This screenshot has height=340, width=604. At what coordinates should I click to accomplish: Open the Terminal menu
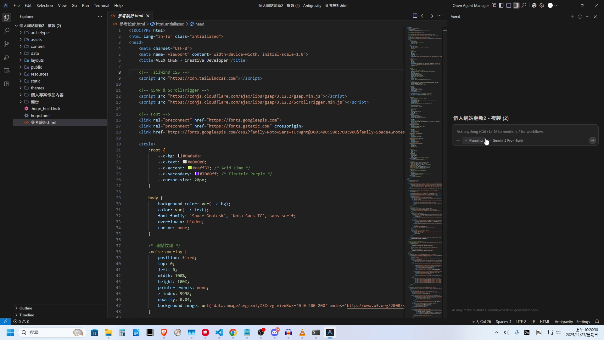[x=101, y=5]
